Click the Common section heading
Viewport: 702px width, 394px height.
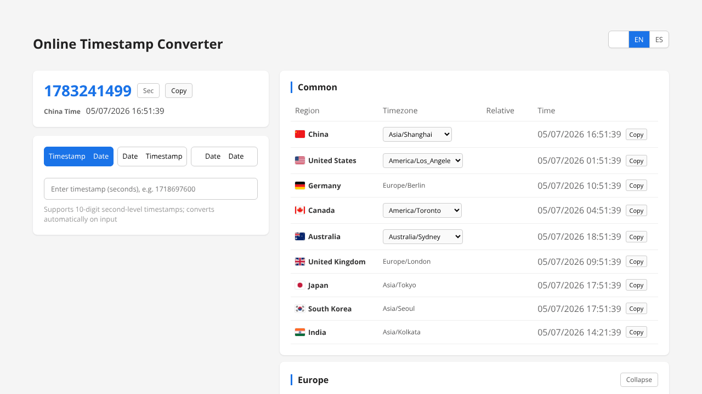tap(318, 87)
